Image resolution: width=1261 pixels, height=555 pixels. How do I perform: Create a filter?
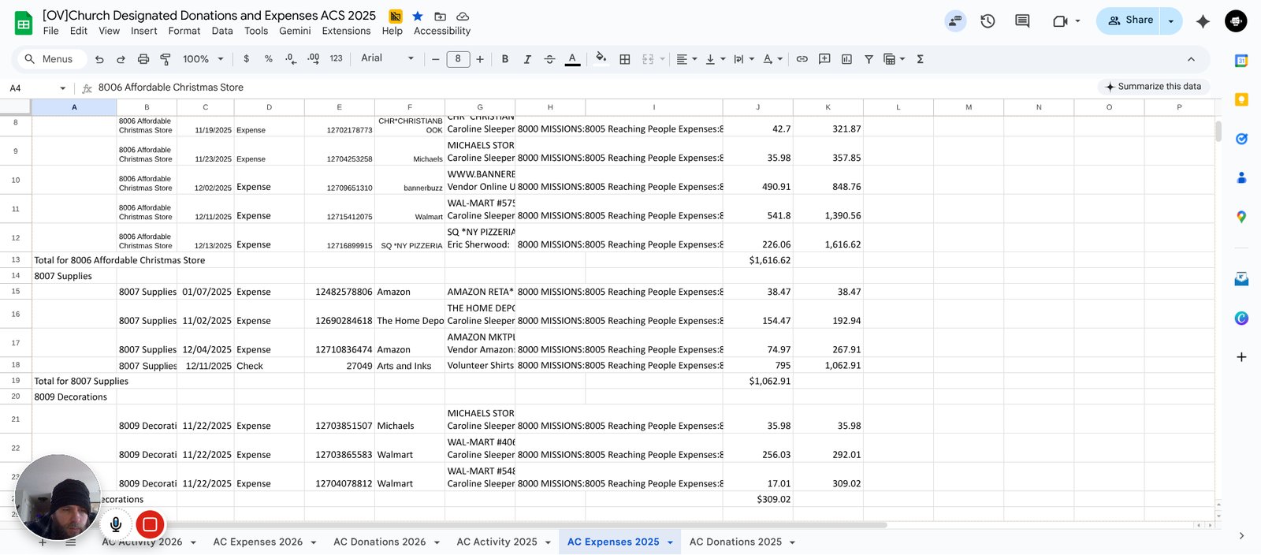(869, 59)
